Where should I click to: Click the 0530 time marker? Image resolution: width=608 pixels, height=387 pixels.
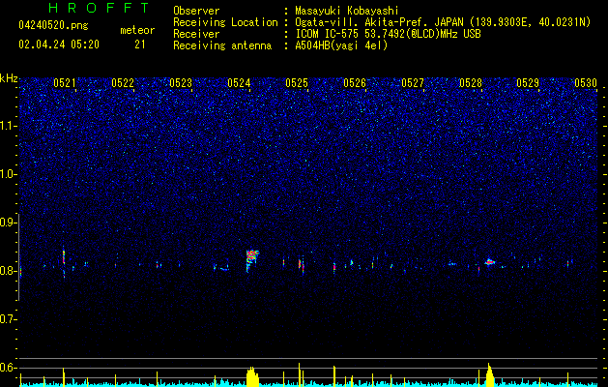point(586,82)
